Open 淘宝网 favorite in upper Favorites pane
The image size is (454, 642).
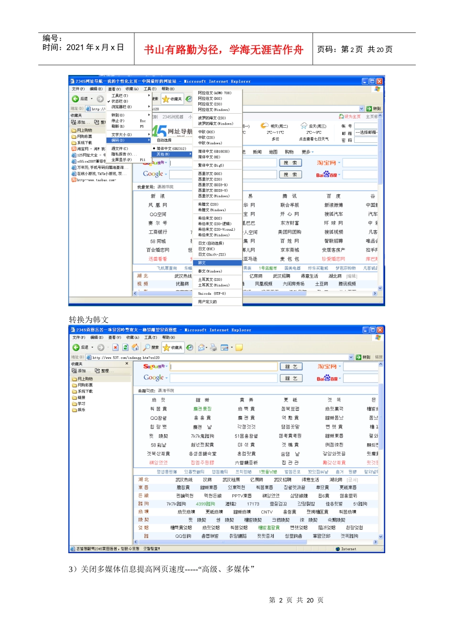coord(88,149)
